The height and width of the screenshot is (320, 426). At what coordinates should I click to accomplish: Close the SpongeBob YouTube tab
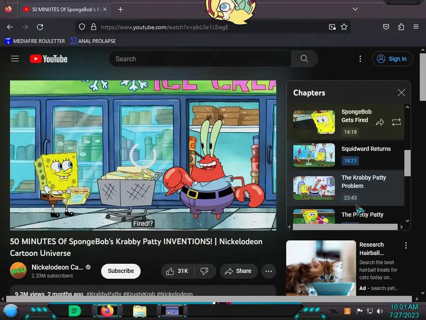(105, 9)
